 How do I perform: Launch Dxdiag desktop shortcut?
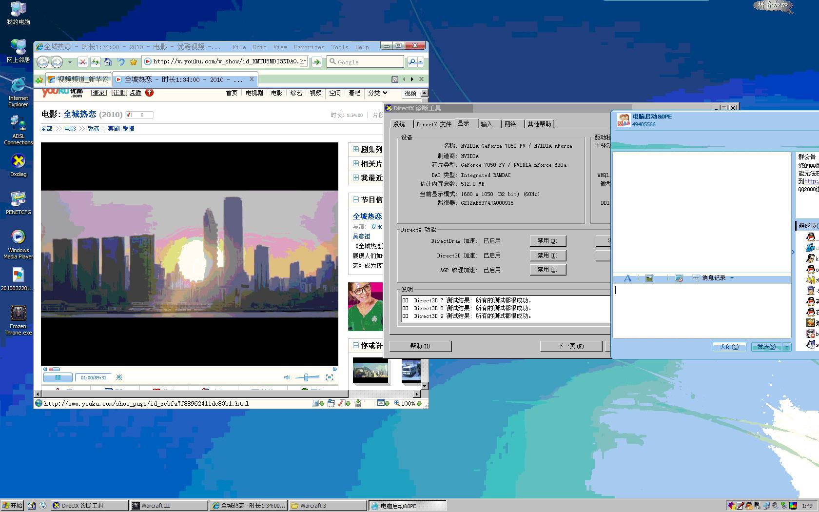[18, 165]
